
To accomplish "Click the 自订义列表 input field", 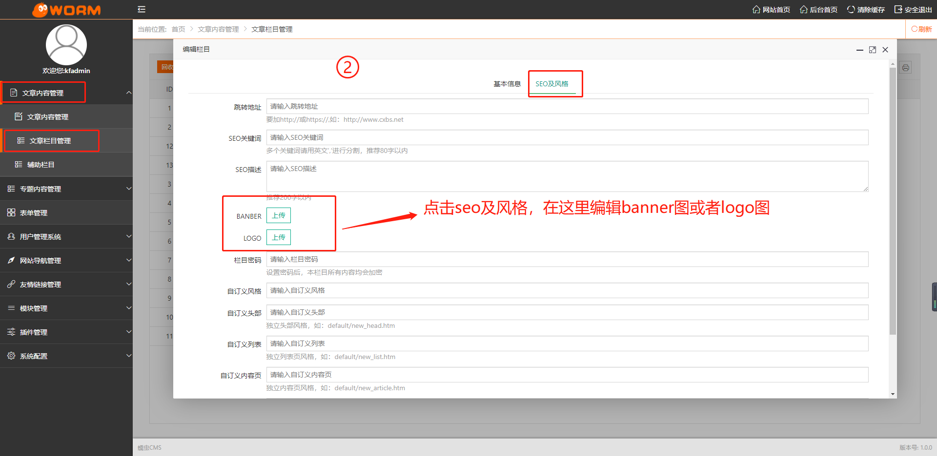I will [x=567, y=343].
